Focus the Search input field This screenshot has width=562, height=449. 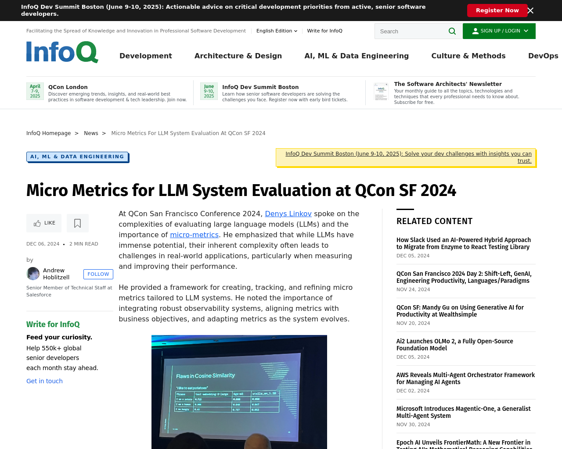point(412,31)
